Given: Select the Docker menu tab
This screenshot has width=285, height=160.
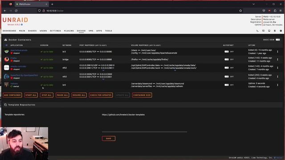Looking at the screenshot, I should (81, 31).
